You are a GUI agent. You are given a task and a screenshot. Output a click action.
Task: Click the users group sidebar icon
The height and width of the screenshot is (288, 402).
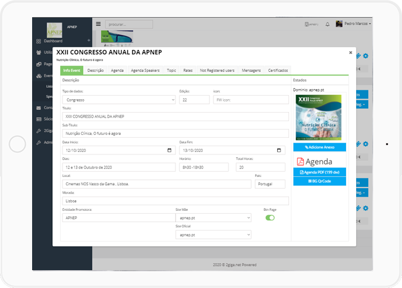pos(39,52)
